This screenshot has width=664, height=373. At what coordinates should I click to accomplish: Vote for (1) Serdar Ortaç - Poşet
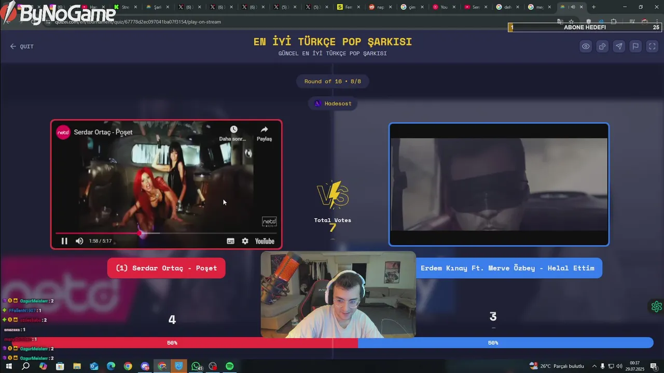pos(166,268)
